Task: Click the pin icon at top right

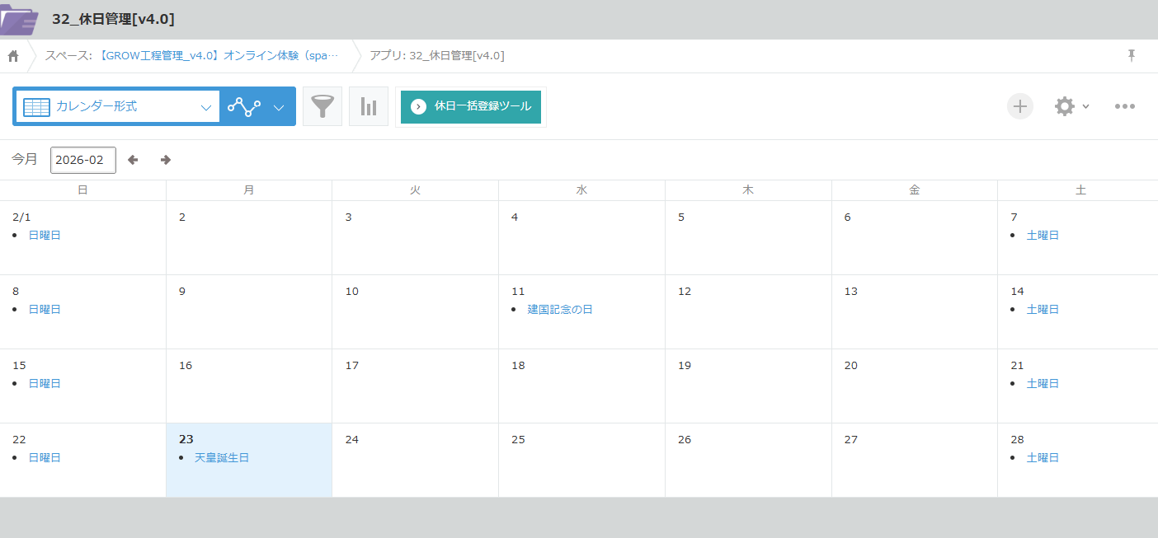Action: (1132, 55)
